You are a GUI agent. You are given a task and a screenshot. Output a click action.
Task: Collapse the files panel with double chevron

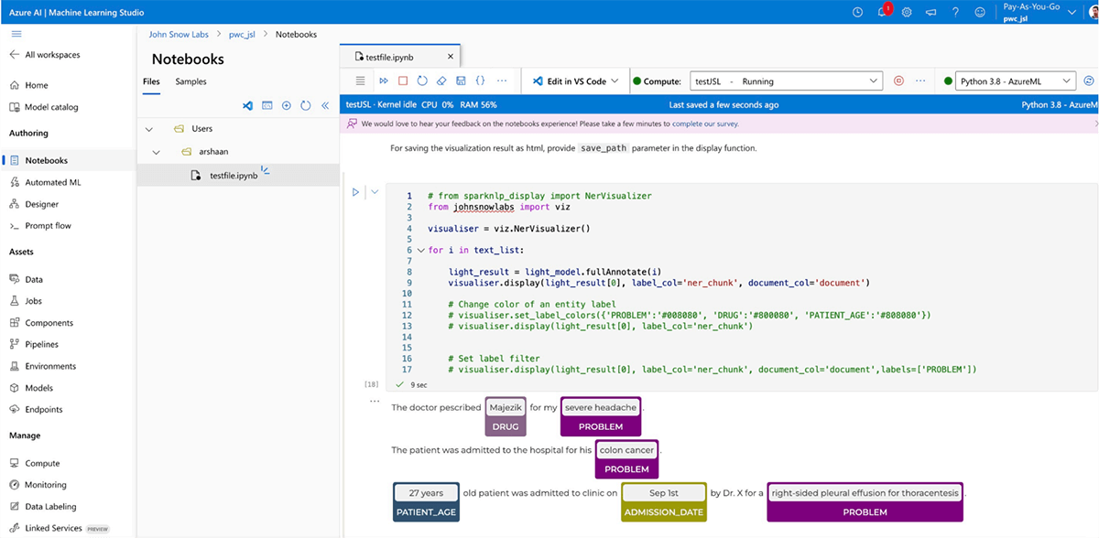(324, 106)
